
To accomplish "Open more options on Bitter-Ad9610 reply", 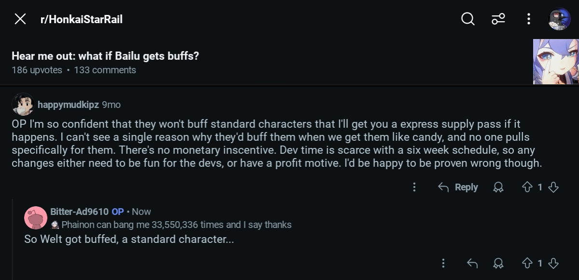I will coord(443,263).
